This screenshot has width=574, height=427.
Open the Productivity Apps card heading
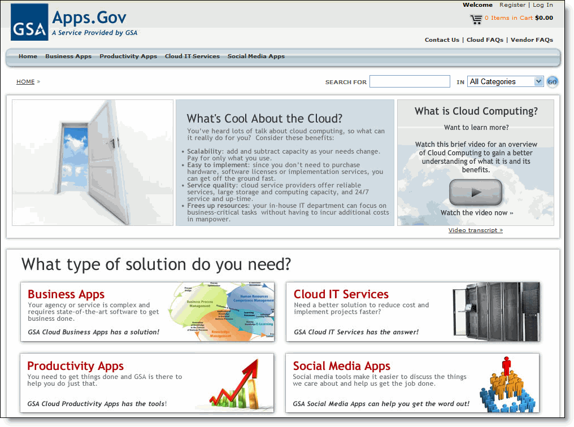click(x=75, y=366)
